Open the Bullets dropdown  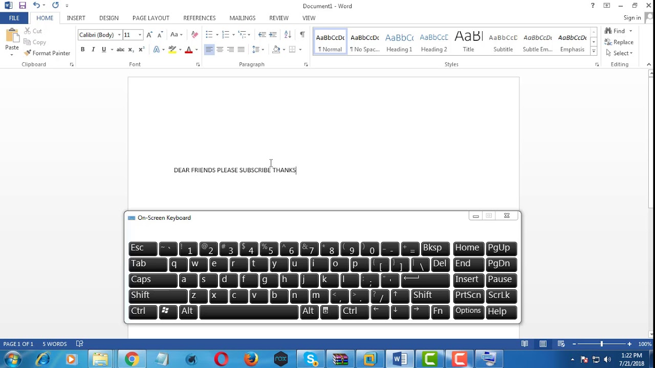pyautogui.click(x=217, y=35)
